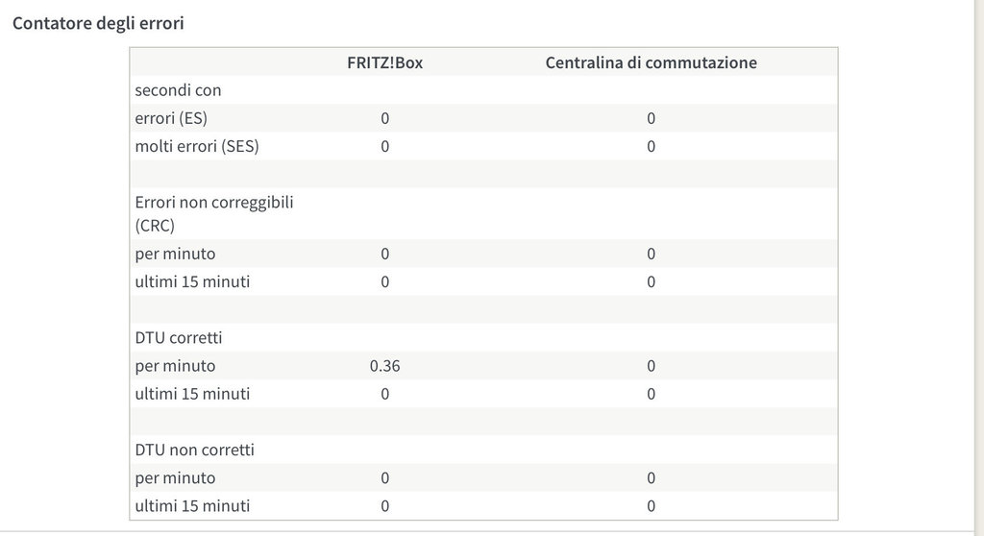Click the "Centralina di commutazione" column header
984x536 pixels.
(651, 62)
